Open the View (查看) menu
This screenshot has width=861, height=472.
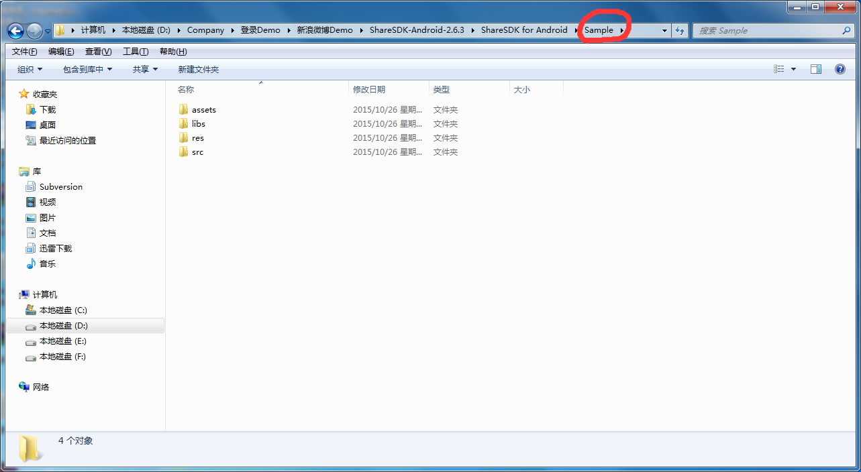pyautogui.click(x=98, y=52)
